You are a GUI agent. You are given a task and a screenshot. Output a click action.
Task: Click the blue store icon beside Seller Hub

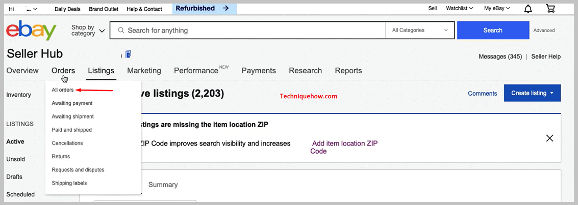[128, 54]
